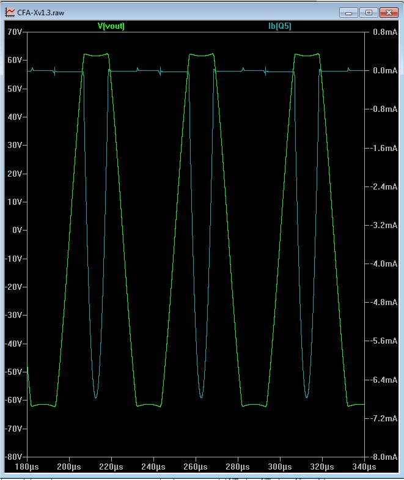Click the -20V left axis label
Image resolution: width=404 pixels, height=480 pixels.
[13, 287]
